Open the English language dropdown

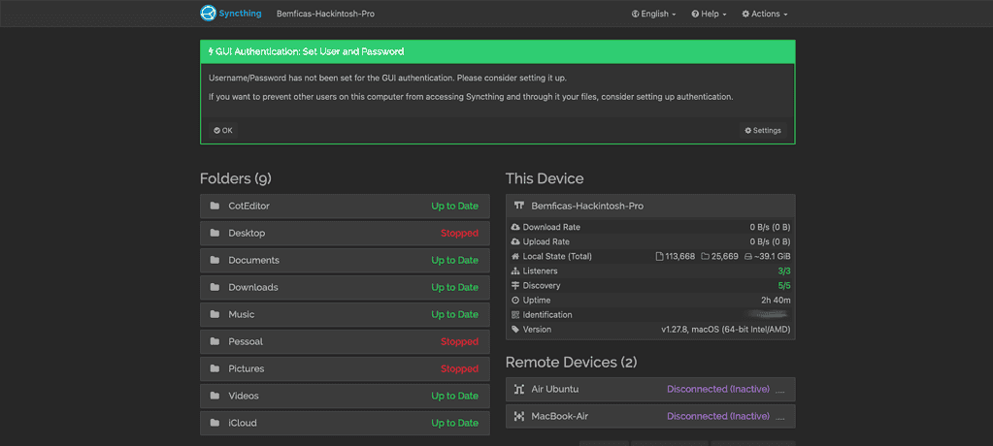(x=653, y=15)
